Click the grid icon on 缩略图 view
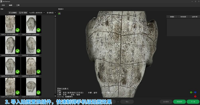Screen dimensions: 200x105 (x=47, y=12)
